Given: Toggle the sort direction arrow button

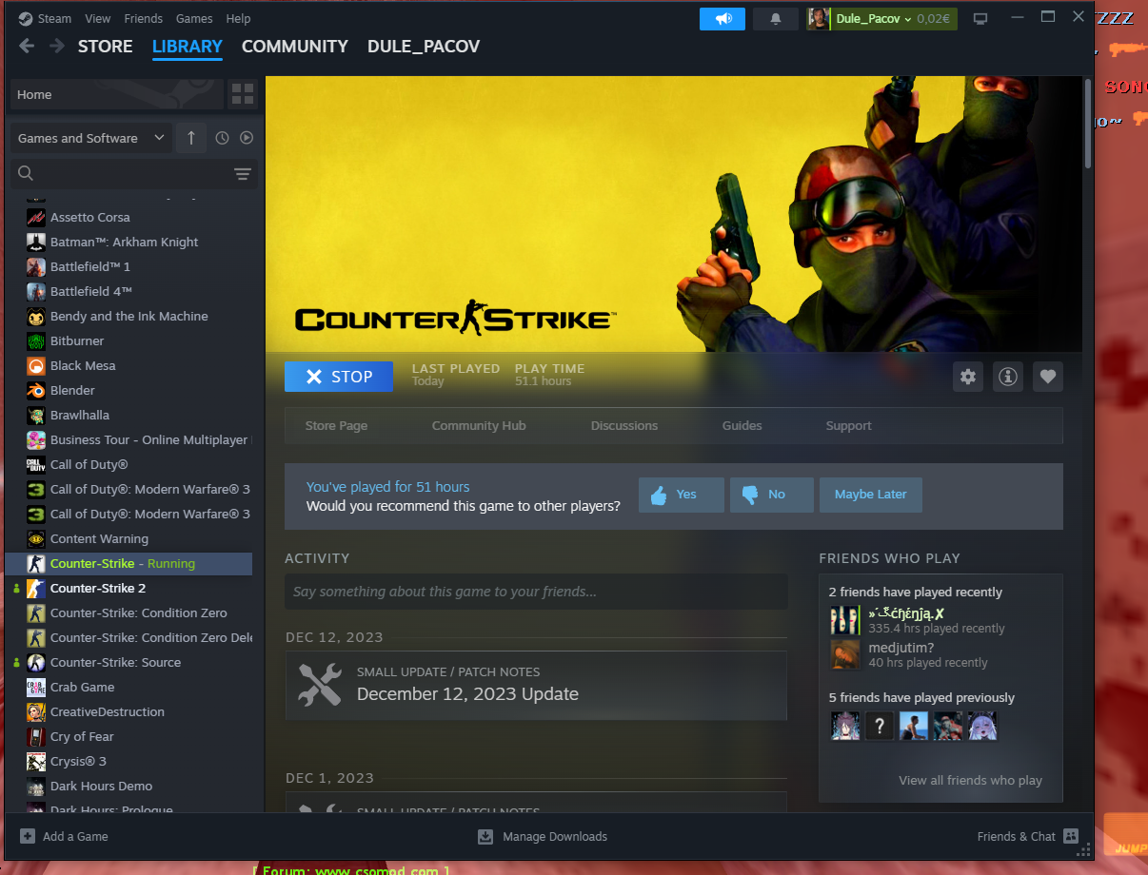Looking at the screenshot, I should click(x=190, y=138).
